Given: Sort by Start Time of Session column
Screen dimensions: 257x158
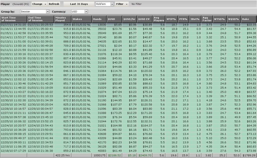Looking at the screenshot, I should [14, 19].
